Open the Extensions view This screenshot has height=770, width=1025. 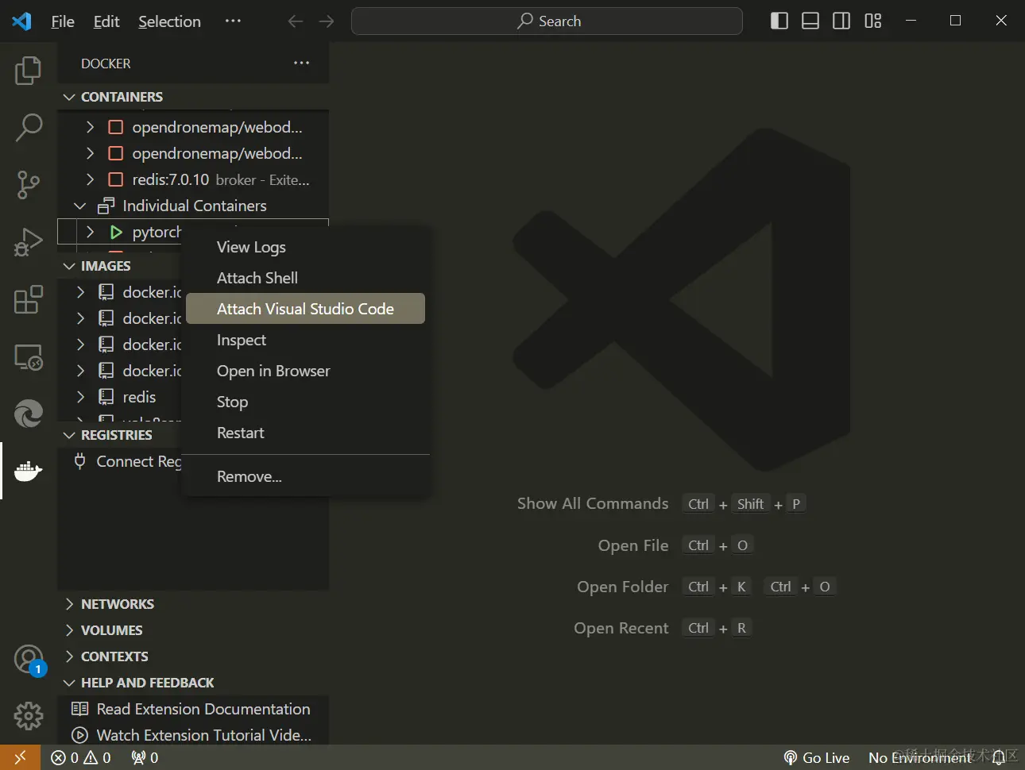coord(28,299)
